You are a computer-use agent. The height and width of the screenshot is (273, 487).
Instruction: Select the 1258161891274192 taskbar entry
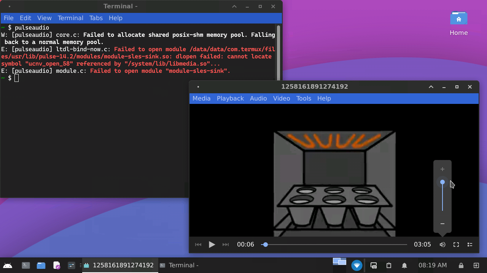click(120, 265)
